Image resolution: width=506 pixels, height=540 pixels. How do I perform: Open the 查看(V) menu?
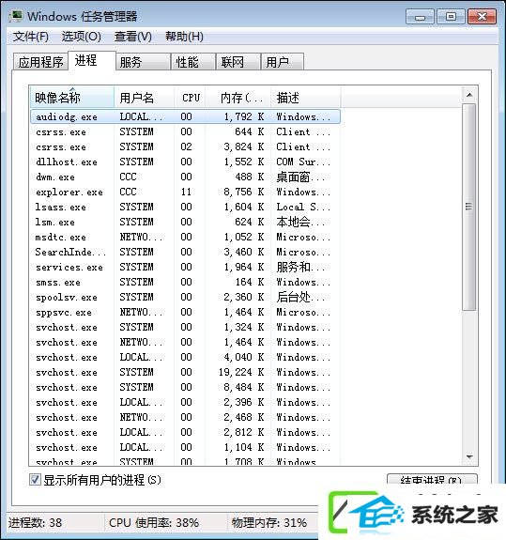pyautogui.click(x=133, y=37)
